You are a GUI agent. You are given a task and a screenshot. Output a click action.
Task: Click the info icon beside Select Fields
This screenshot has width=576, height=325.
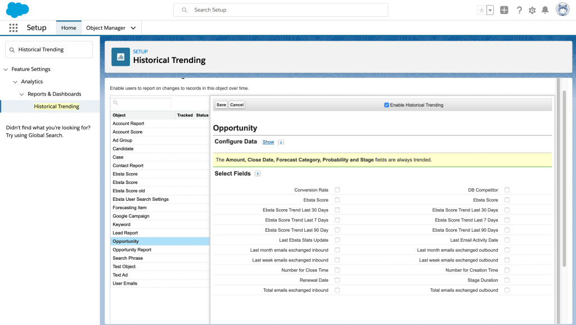(x=258, y=174)
